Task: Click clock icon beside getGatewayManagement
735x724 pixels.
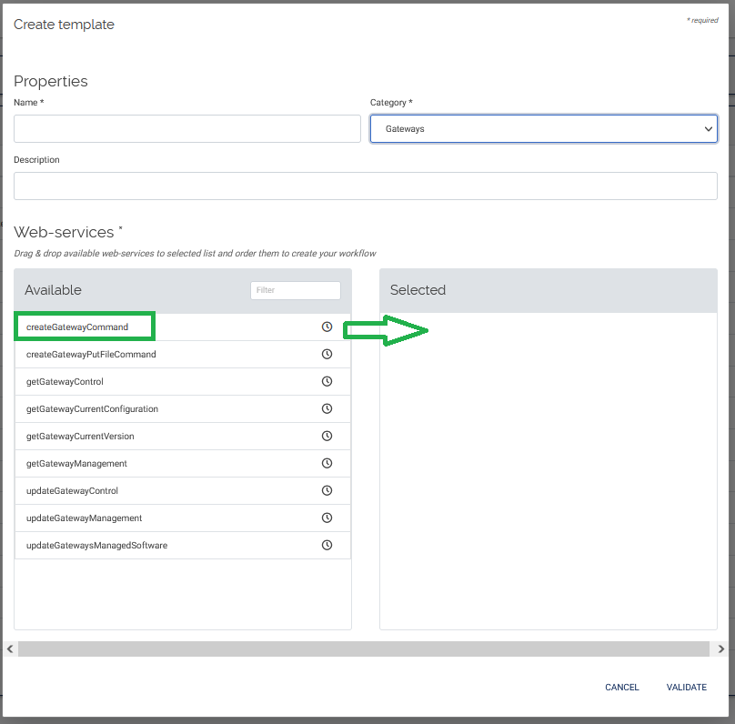Action: 327,463
